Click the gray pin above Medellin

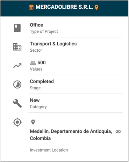[33, 122]
